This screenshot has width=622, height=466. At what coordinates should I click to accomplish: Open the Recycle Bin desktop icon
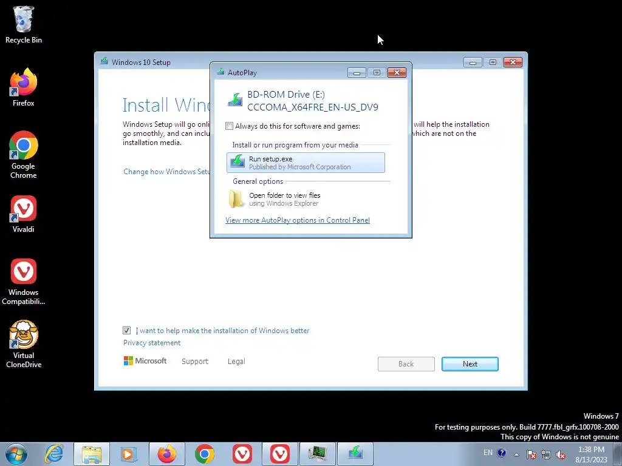click(x=24, y=24)
